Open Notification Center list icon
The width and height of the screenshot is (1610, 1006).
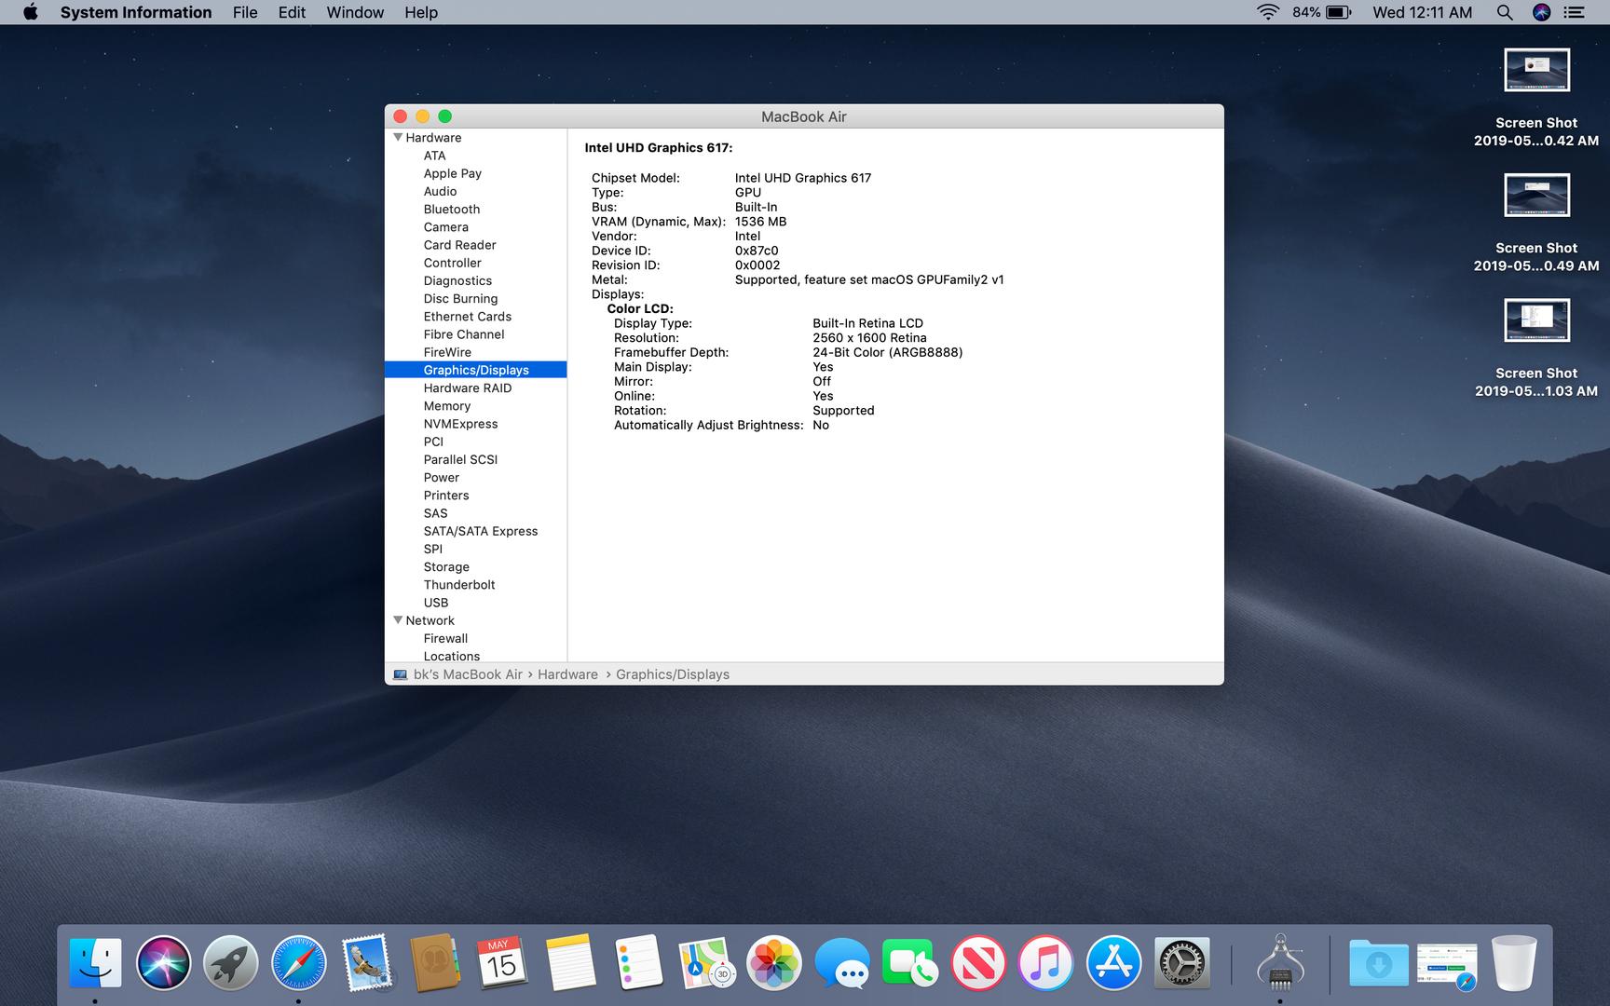(1574, 12)
